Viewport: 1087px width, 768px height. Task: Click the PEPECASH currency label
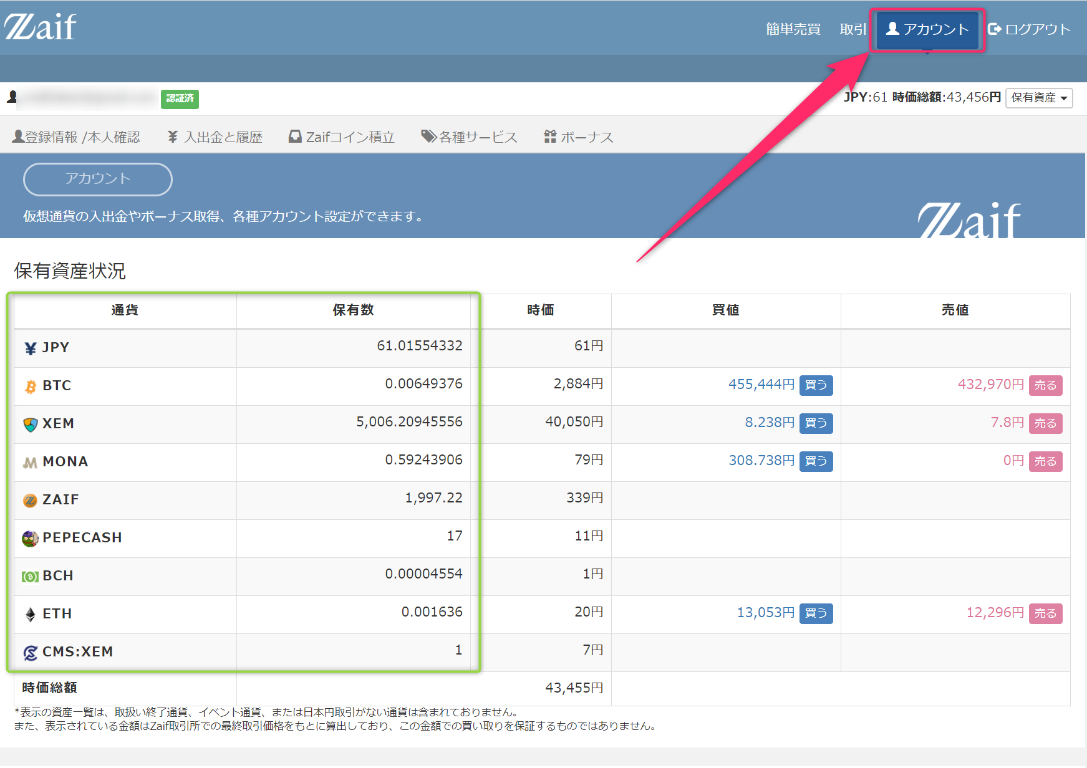[x=82, y=538]
